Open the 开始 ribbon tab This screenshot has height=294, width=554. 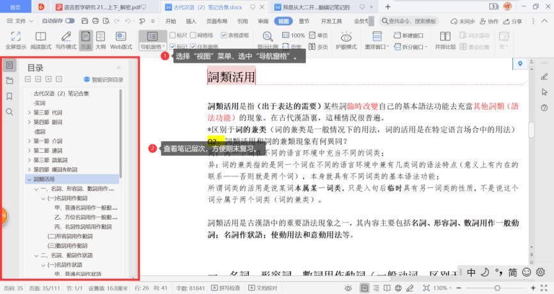click(171, 21)
